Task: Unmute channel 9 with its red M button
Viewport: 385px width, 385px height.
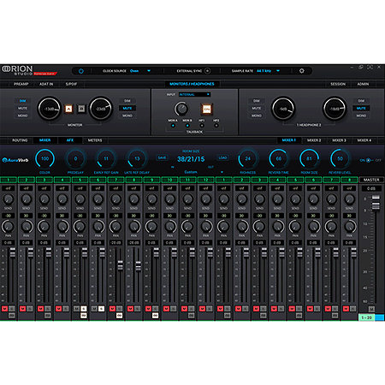Action: 148,309
